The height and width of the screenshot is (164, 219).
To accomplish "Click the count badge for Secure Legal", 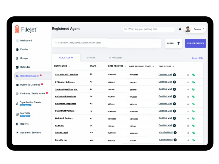I will pyautogui.click(x=175, y=133).
